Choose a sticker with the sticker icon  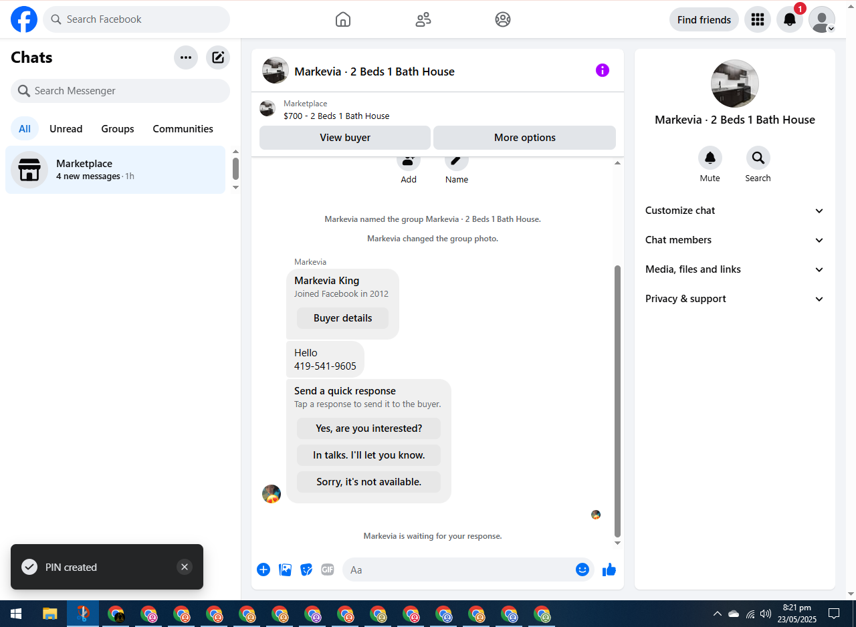pyautogui.click(x=306, y=570)
